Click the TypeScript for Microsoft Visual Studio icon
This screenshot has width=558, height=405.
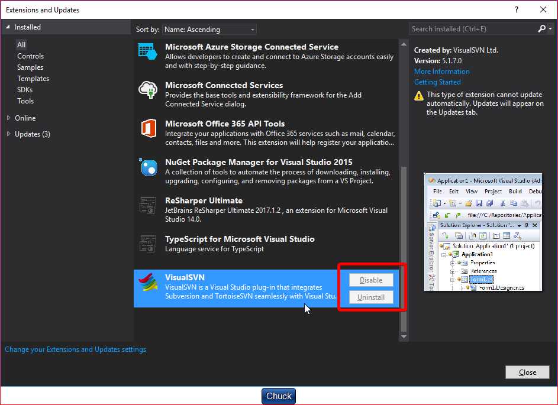(x=148, y=244)
